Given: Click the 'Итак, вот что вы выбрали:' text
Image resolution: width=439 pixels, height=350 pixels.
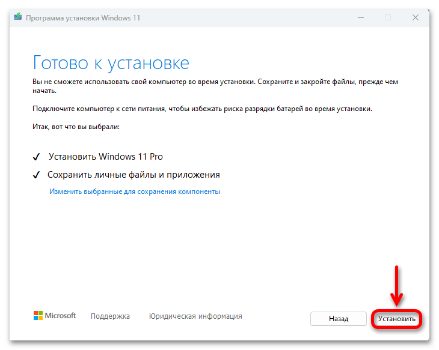Looking at the screenshot, I should coord(76,127).
